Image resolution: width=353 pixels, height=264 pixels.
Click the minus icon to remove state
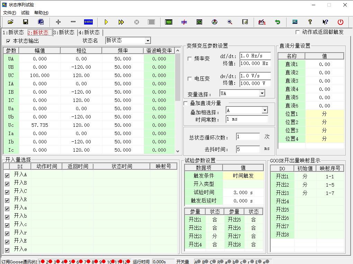pos(73,22)
